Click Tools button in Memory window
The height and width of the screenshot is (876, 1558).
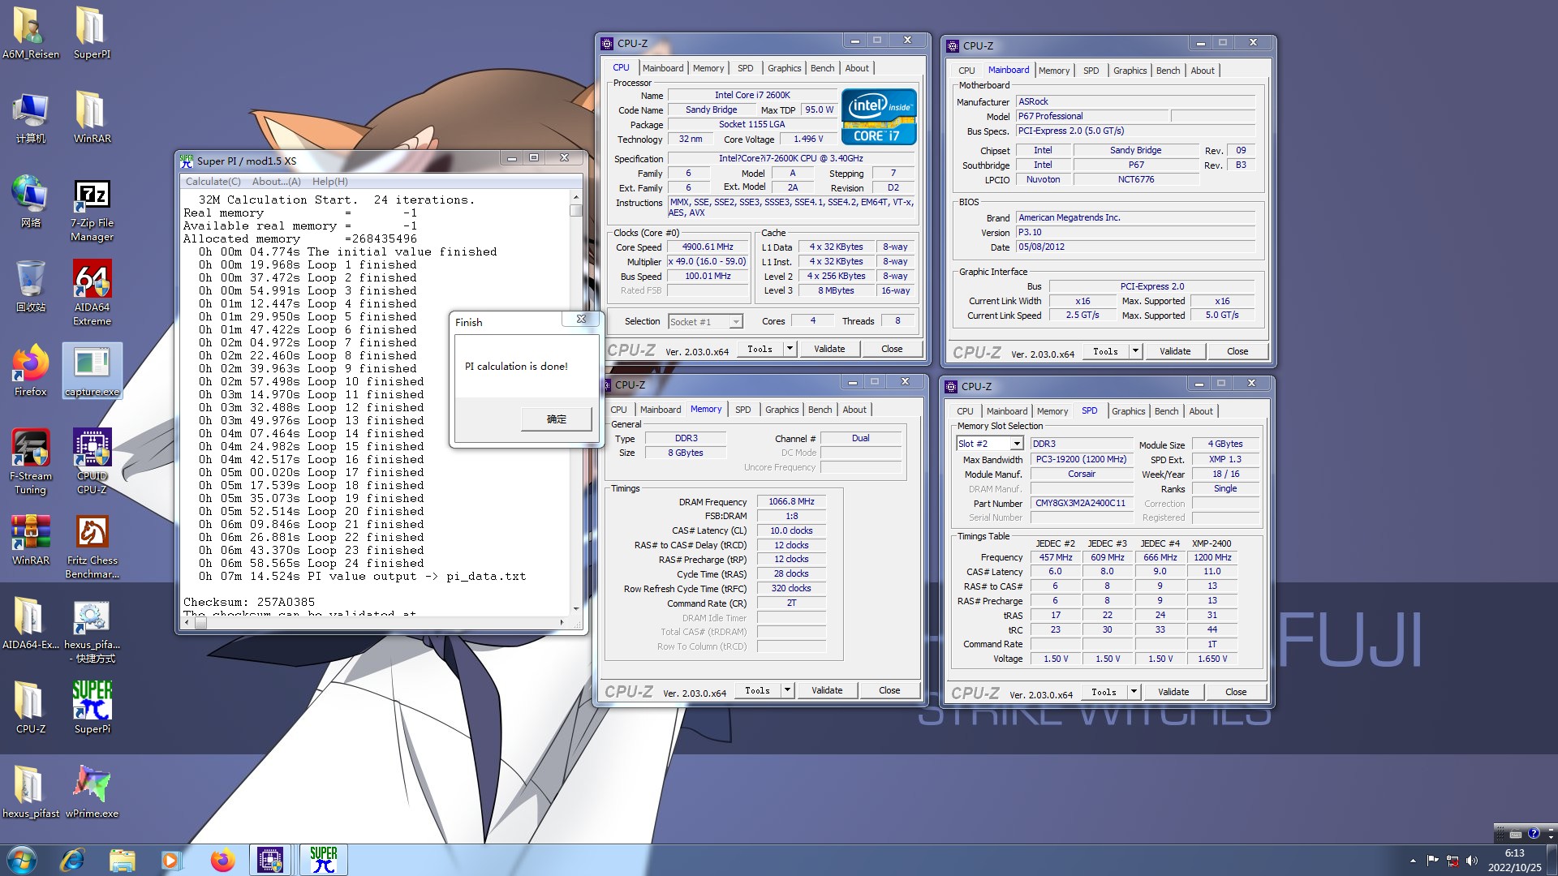point(757,690)
